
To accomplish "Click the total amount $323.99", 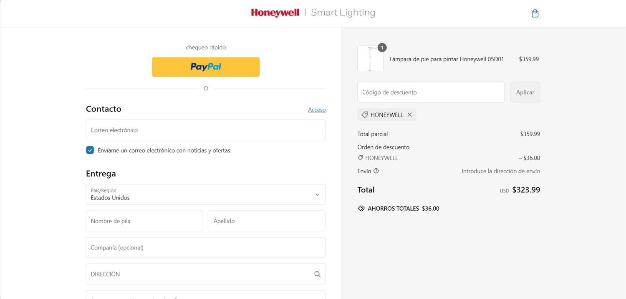I will [526, 190].
